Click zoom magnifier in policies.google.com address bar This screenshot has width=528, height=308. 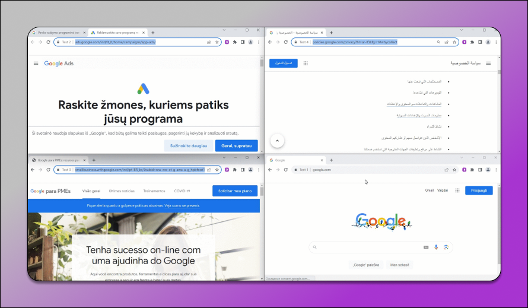[438, 42]
